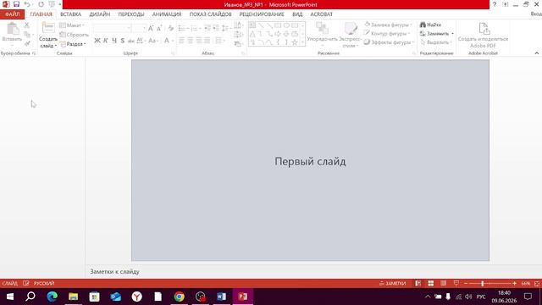This screenshot has height=305, width=542.
Task: Click Создать и поделиться Adobe PDF icon
Action: [484, 28]
